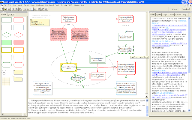The height and width of the screenshot is (120, 192).
Task: Click the Paste clipboard toolbar icon
Action: click(20, 9)
